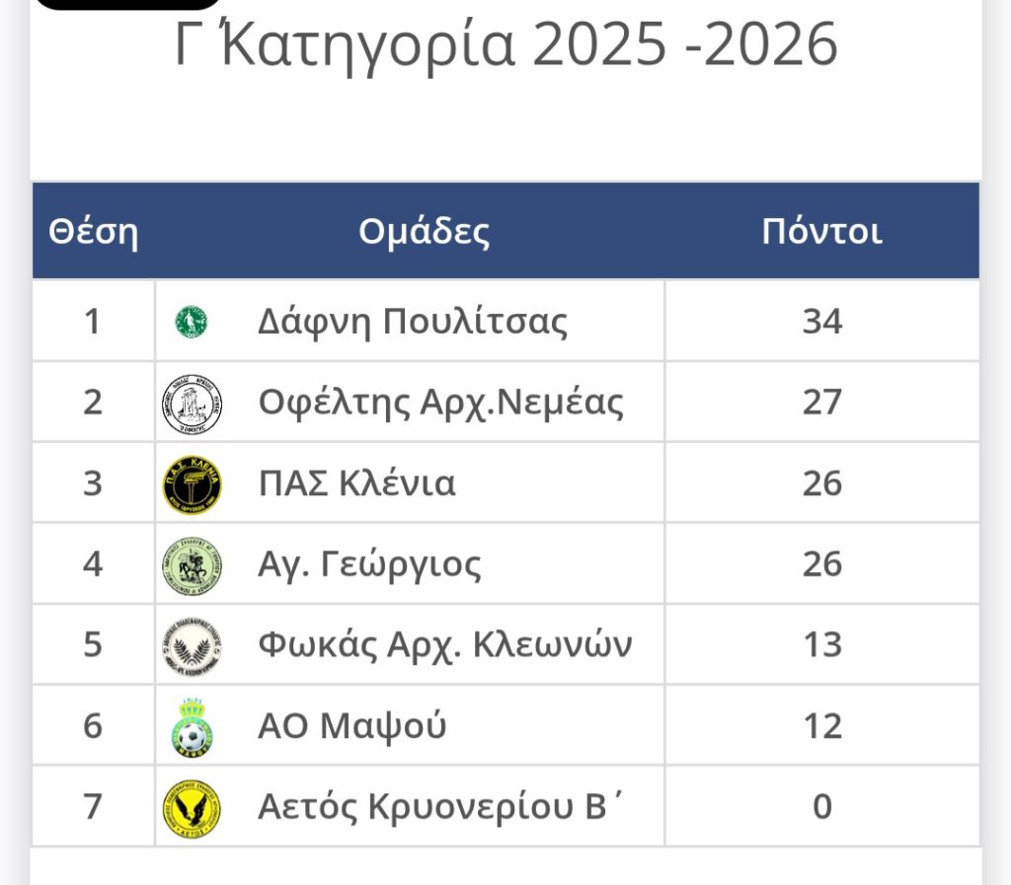Select the Αγ. Γεώργιος team name
This screenshot has height=885, width=1011.
point(369,565)
